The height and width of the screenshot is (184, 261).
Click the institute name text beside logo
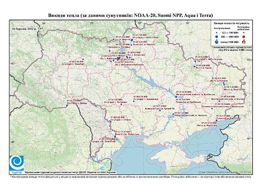70,172
